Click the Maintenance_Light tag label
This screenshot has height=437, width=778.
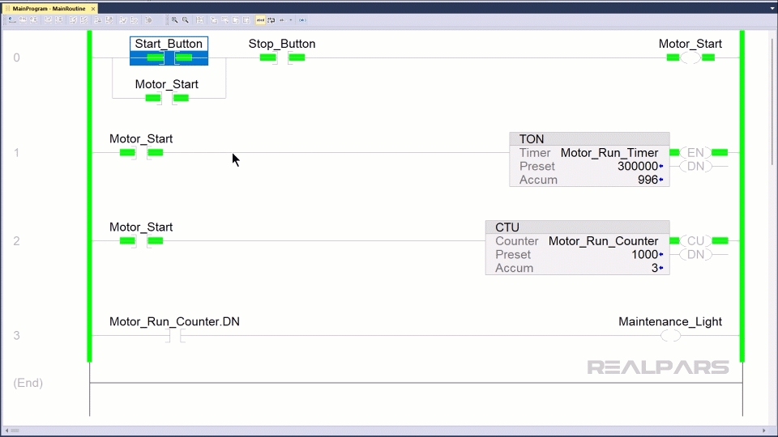point(670,321)
